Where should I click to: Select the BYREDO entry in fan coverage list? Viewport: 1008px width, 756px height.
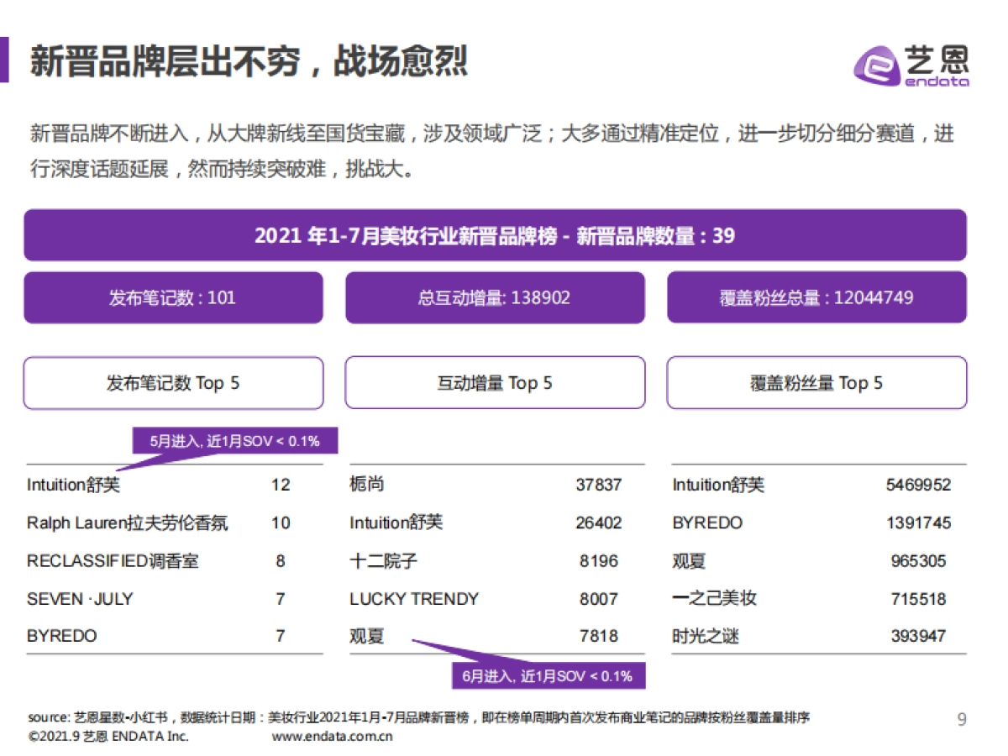coord(708,522)
